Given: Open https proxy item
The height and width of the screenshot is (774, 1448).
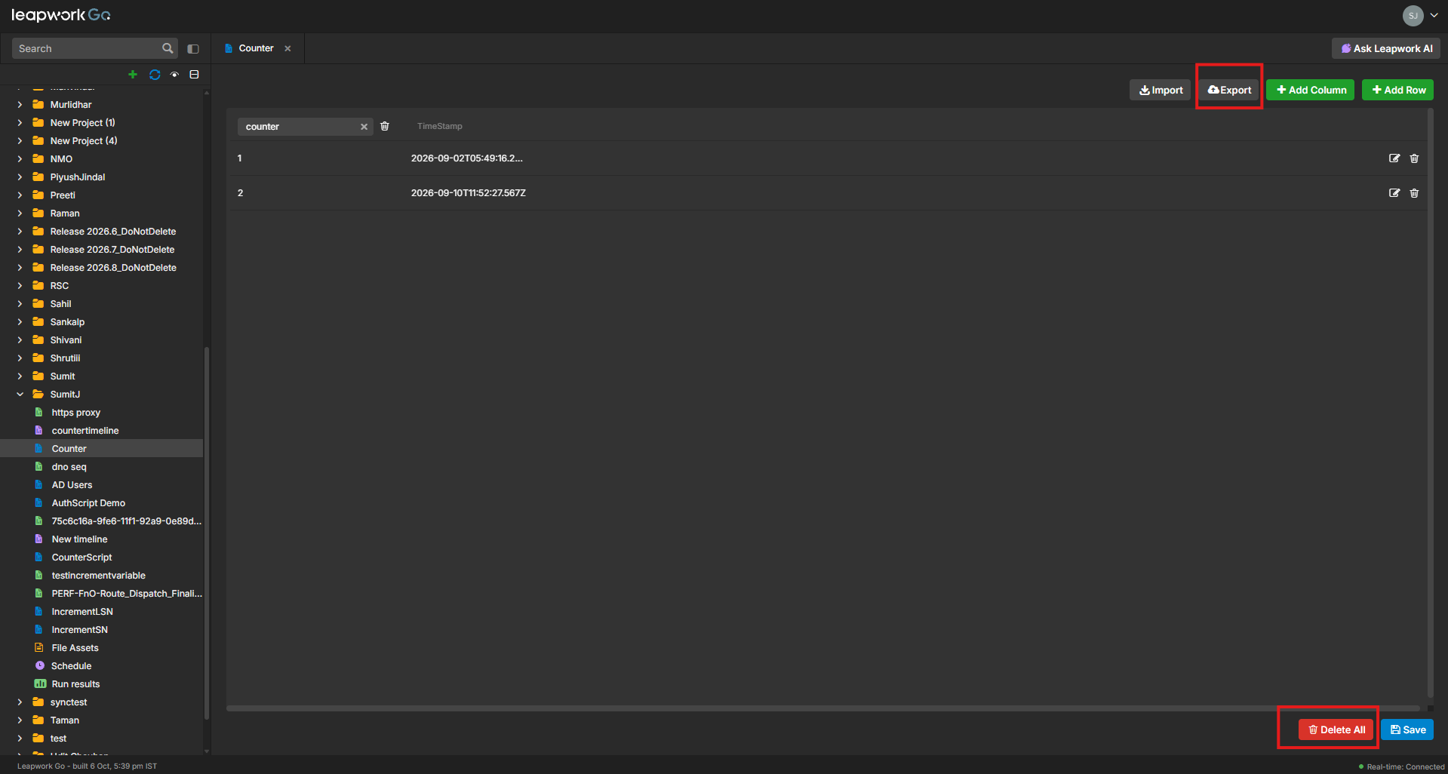Looking at the screenshot, I should 75,413.
